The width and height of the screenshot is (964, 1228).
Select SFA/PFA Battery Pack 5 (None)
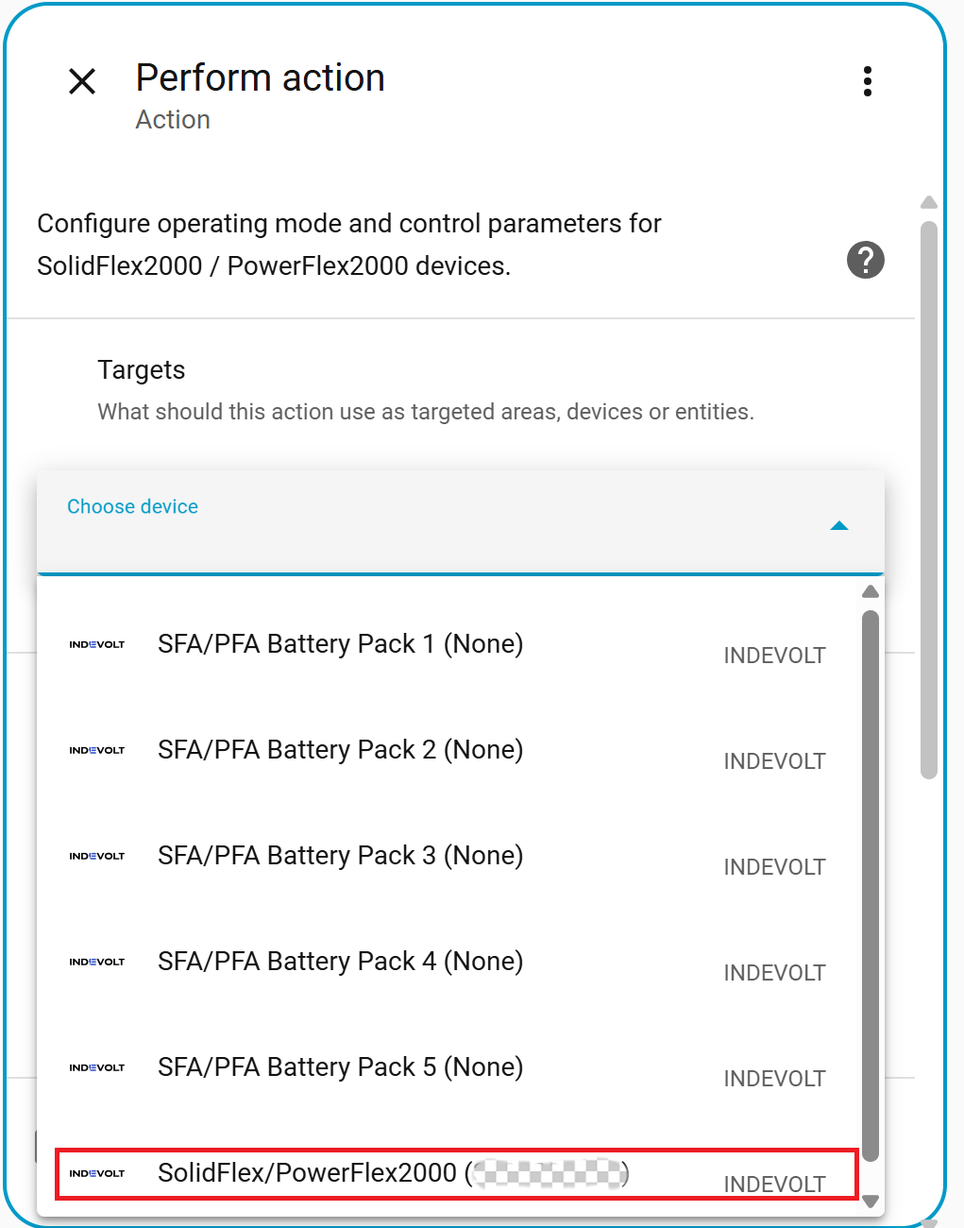pyautogui.click(x=340, y=1067)
